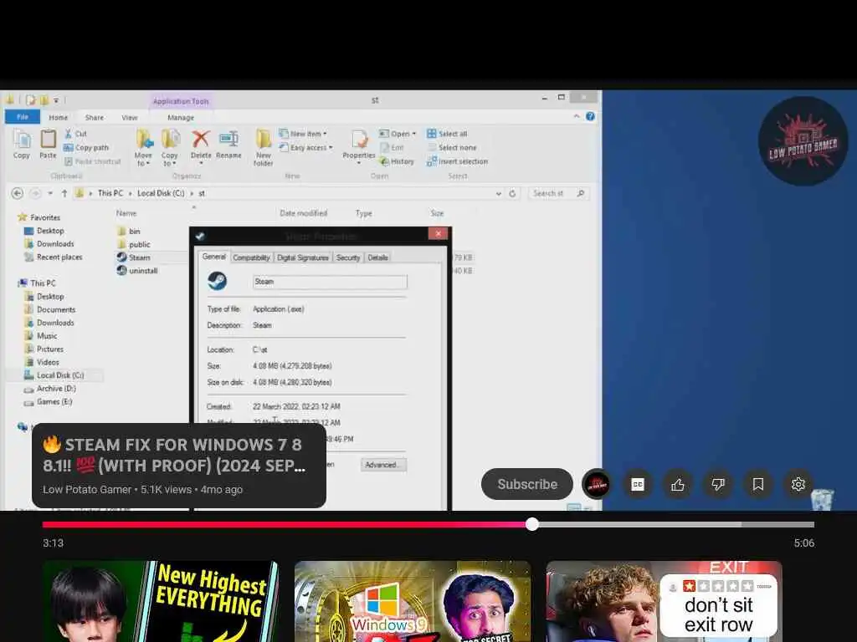Viewport: 857px width, 642px height.
Task: Click Select none in ribbon
Action: point(452,147)
